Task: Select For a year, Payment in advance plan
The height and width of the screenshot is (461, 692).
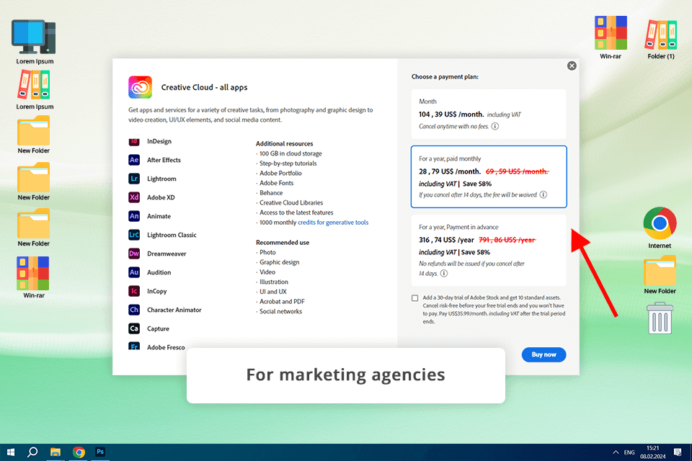Action: (x=489, y=250)
